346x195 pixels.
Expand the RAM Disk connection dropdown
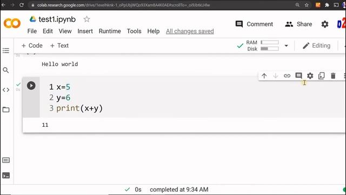pos(286,45)
